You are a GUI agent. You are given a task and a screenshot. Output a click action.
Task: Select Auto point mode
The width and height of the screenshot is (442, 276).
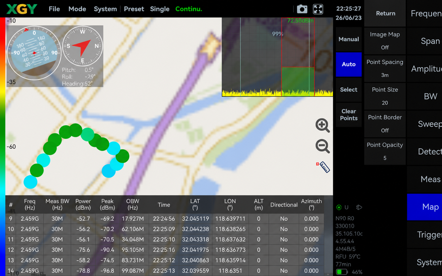pos(349,64)
